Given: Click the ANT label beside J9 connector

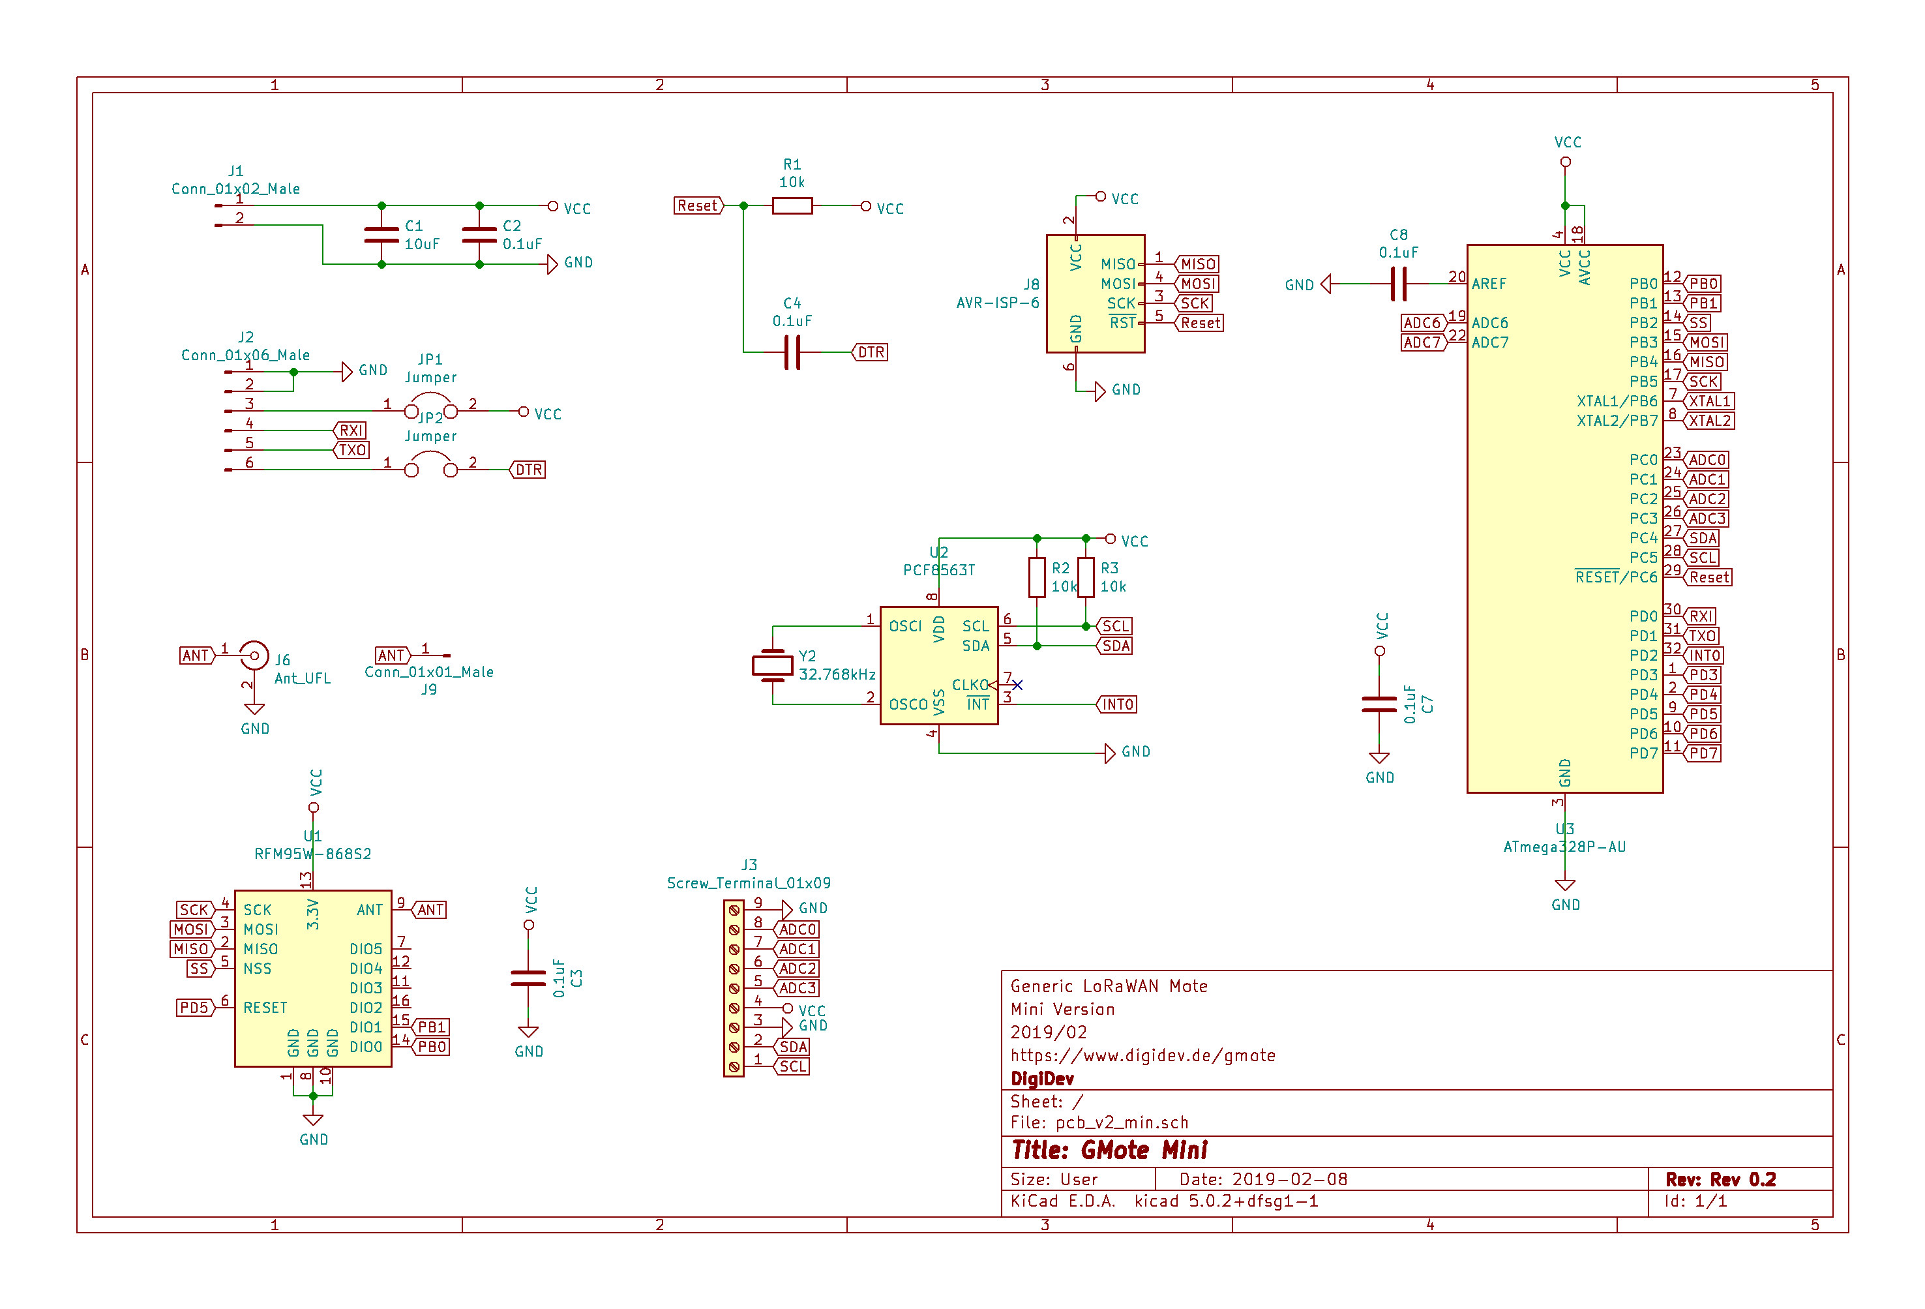Looking at the screenshot, I should [x=393, y=656].
